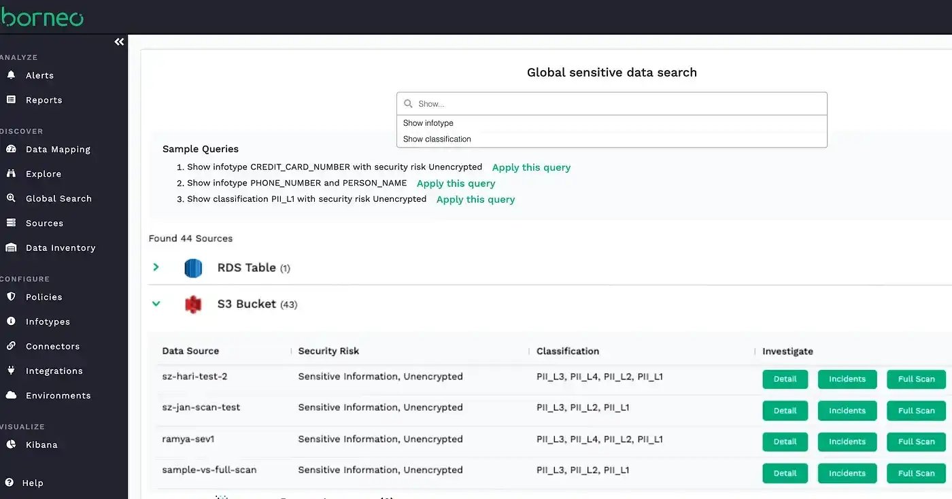The height and width of the screenshot is (499, 952).
Task: Click the Connectors link icon
Action: [11, 346]
